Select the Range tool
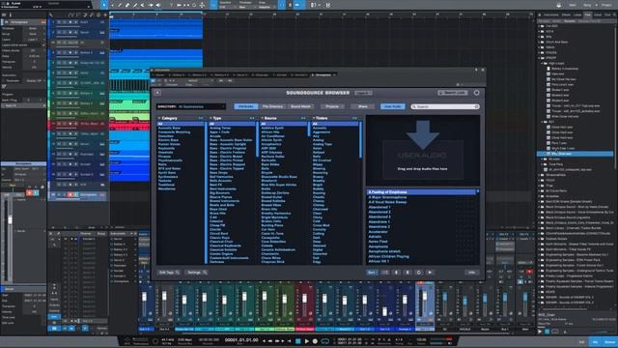This screenshot has height=348, width=618. (x=112, y=5)
